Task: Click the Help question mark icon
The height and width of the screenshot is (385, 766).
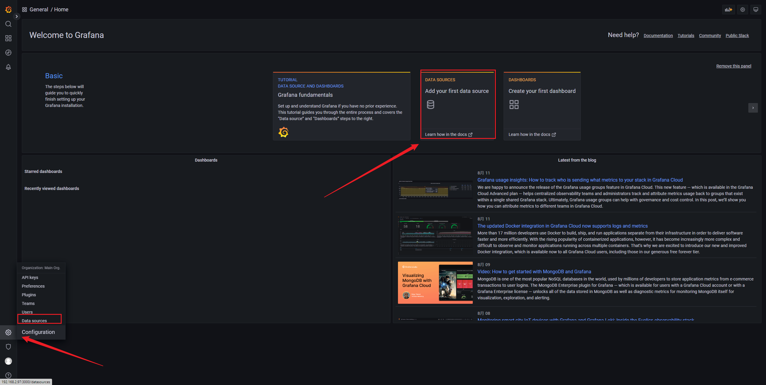Action: [x=8, y=375]
